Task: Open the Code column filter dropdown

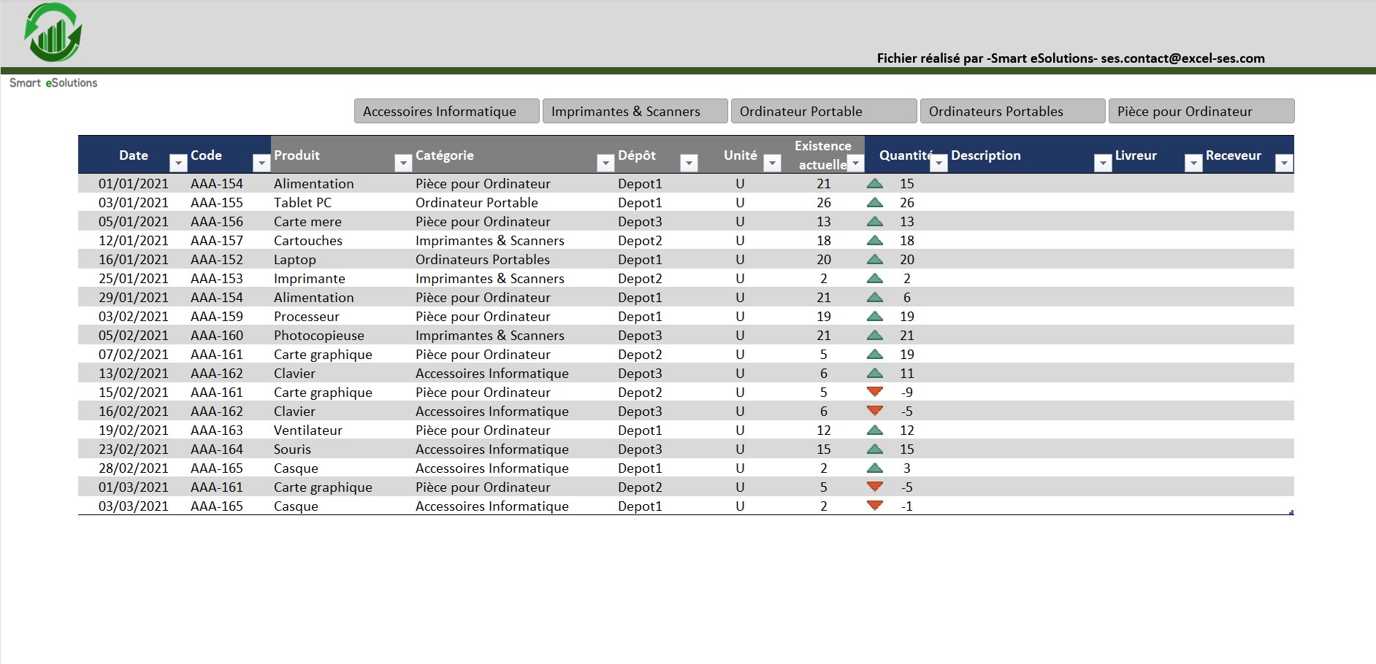Action: [261, 163]
